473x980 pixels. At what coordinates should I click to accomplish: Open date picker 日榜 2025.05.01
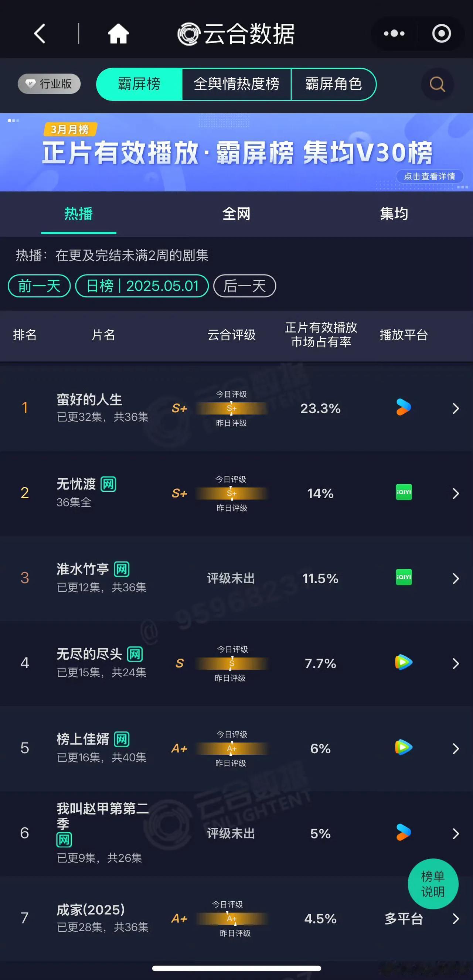point(142,286)
